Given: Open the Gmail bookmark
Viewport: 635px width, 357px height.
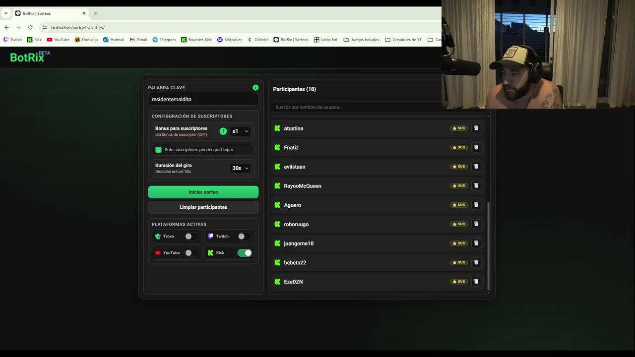Looking at the screenshot, I should pos(138,40).
